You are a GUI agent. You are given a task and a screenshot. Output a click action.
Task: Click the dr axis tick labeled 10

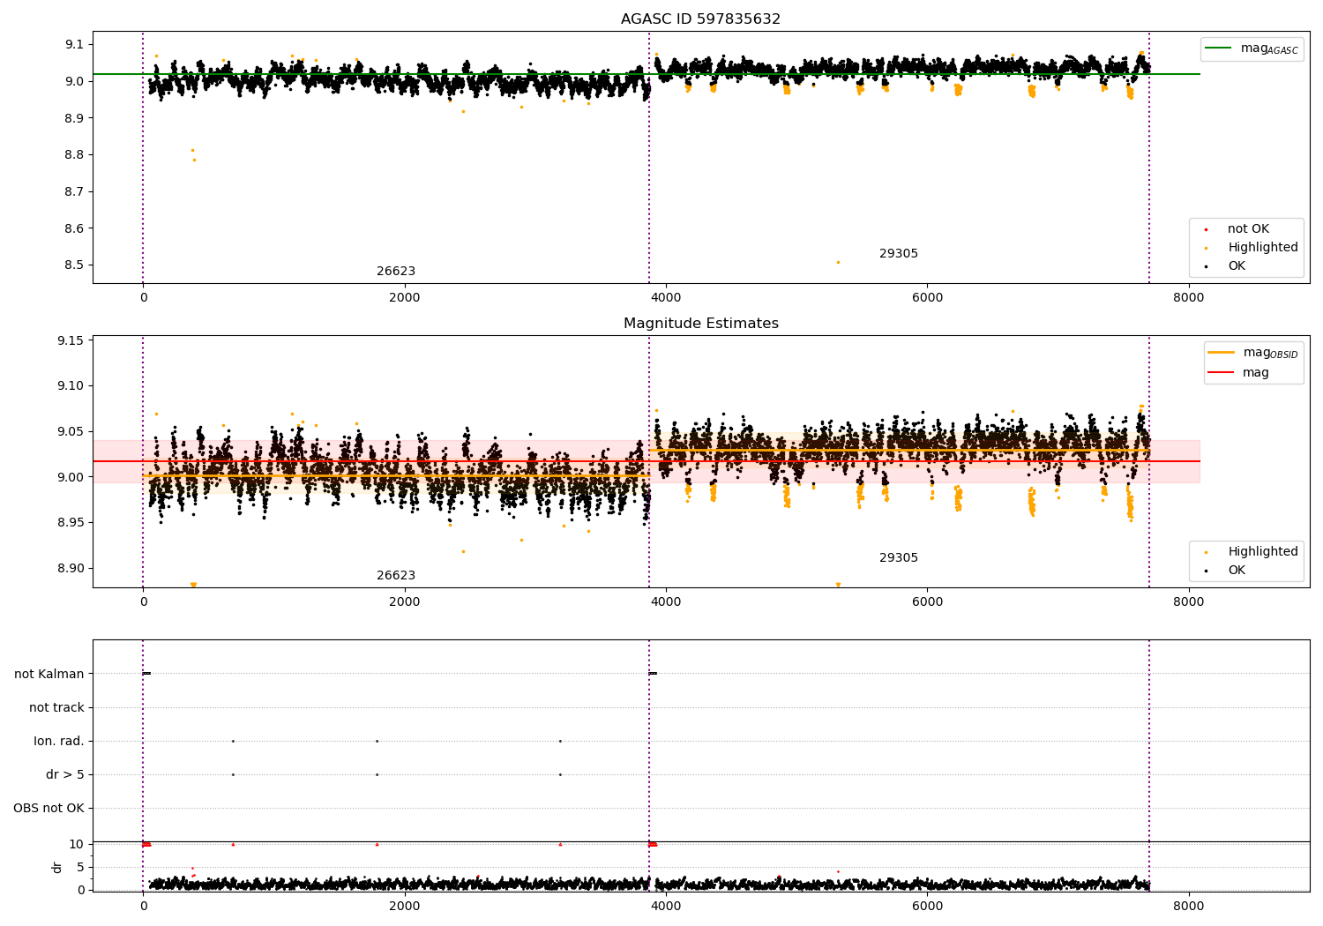[77, 844]
